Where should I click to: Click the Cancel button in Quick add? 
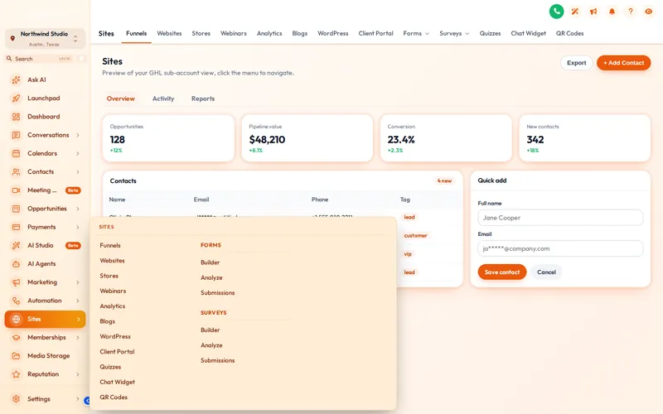[546, 272]
